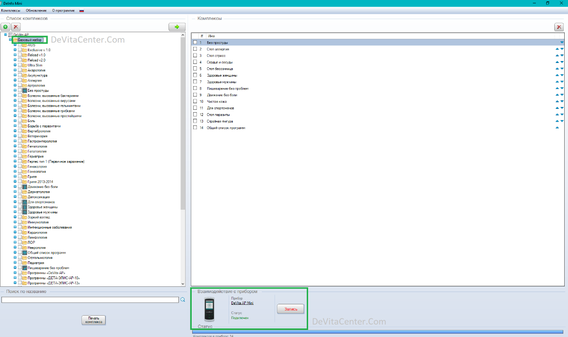568x337 pixels.
Task: Select 'Дерматология' in the tree
Action: 38,192
